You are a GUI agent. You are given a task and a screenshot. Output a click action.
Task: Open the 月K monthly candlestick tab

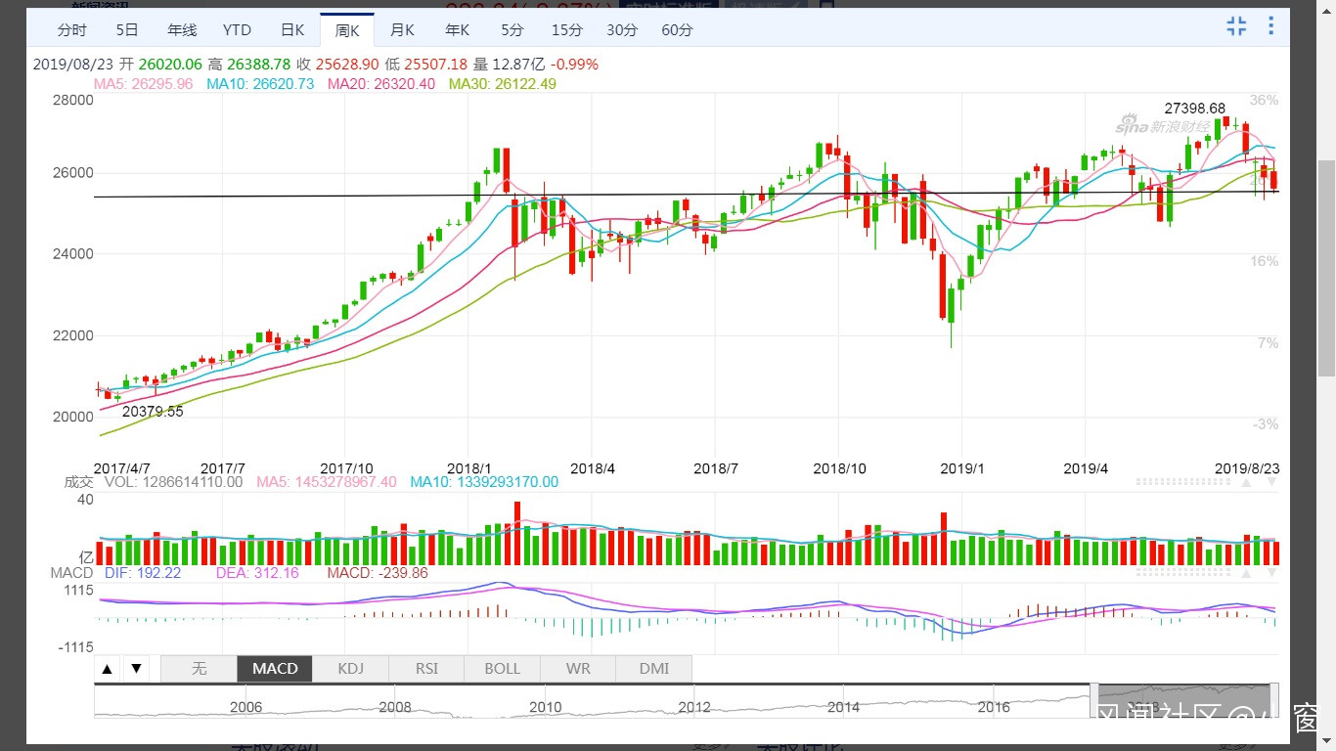pyautogui.click(x=402, y=30)
